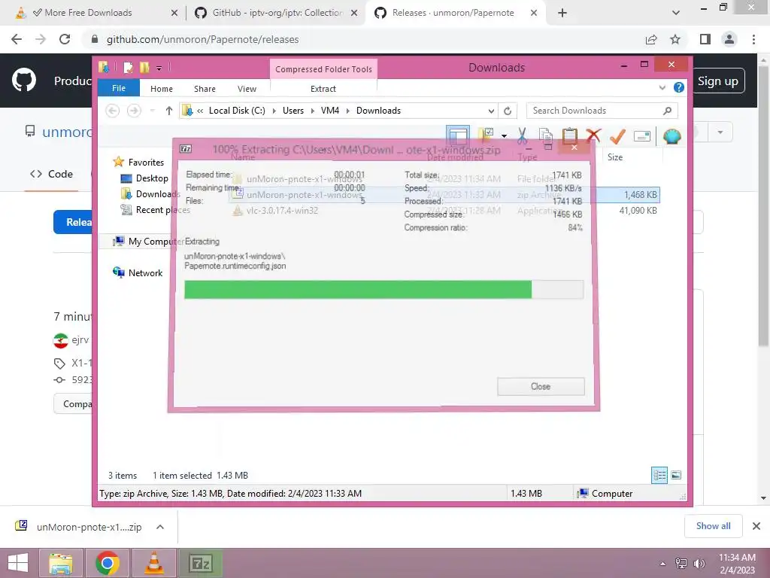
Task: Switch to Details view in status bar
Action: coord(659,475)
